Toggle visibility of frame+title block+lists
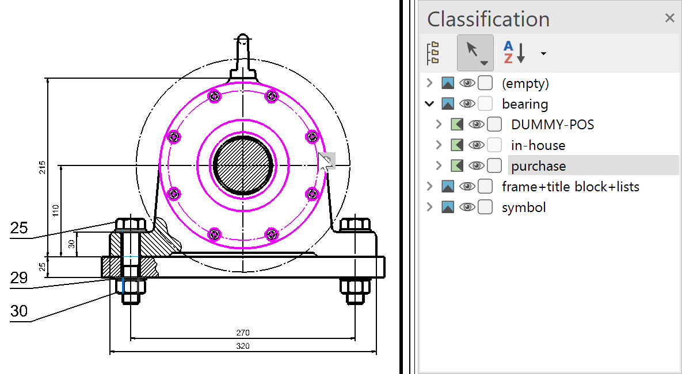Image resolution: width=682 pixels, height=374 pixels. click(467, 187)
